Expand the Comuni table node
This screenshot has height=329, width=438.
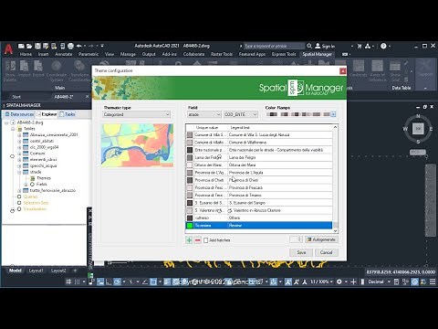tap(19, 154)
